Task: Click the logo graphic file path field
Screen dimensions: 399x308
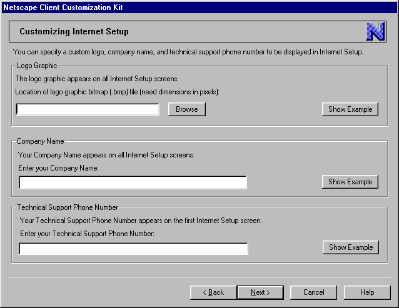Action: tap(88, 109)
